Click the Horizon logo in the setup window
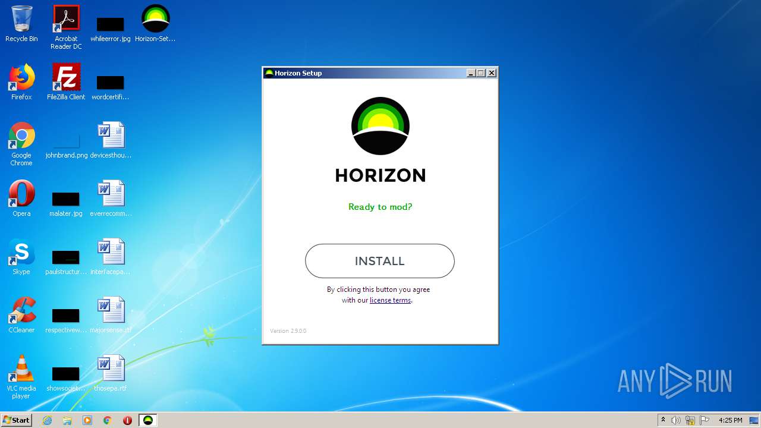761x428 pixels. click(380, 126)
